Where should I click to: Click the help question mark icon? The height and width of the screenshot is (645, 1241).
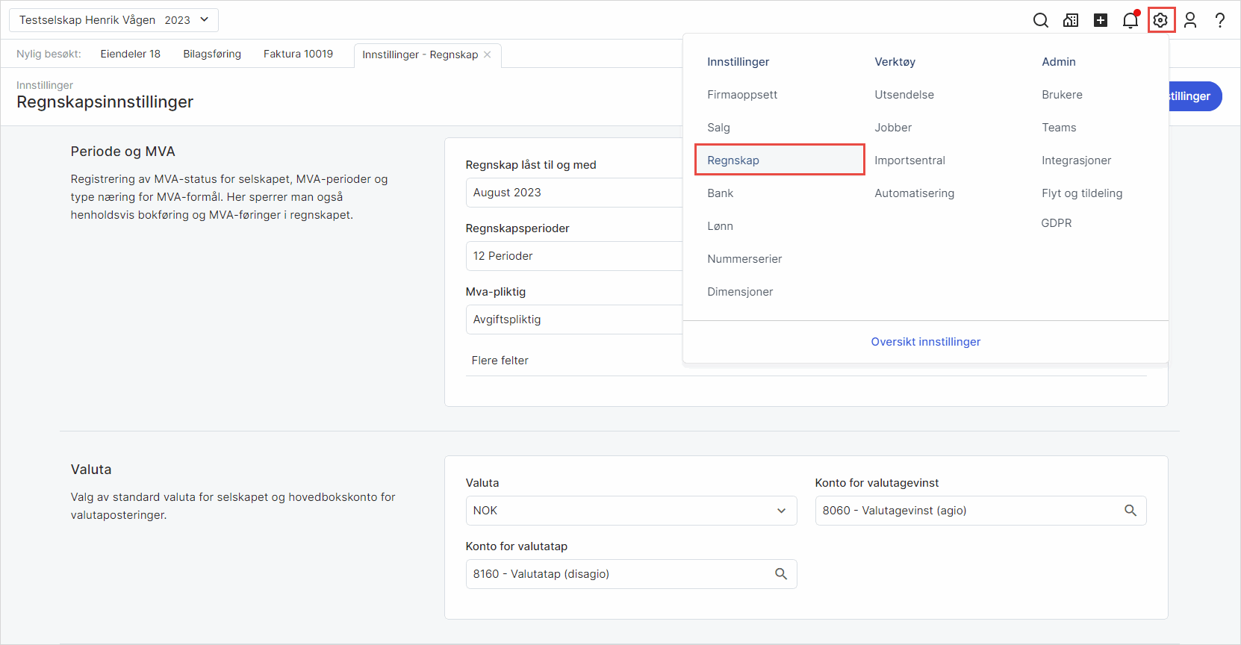[x=1220, y=20]
